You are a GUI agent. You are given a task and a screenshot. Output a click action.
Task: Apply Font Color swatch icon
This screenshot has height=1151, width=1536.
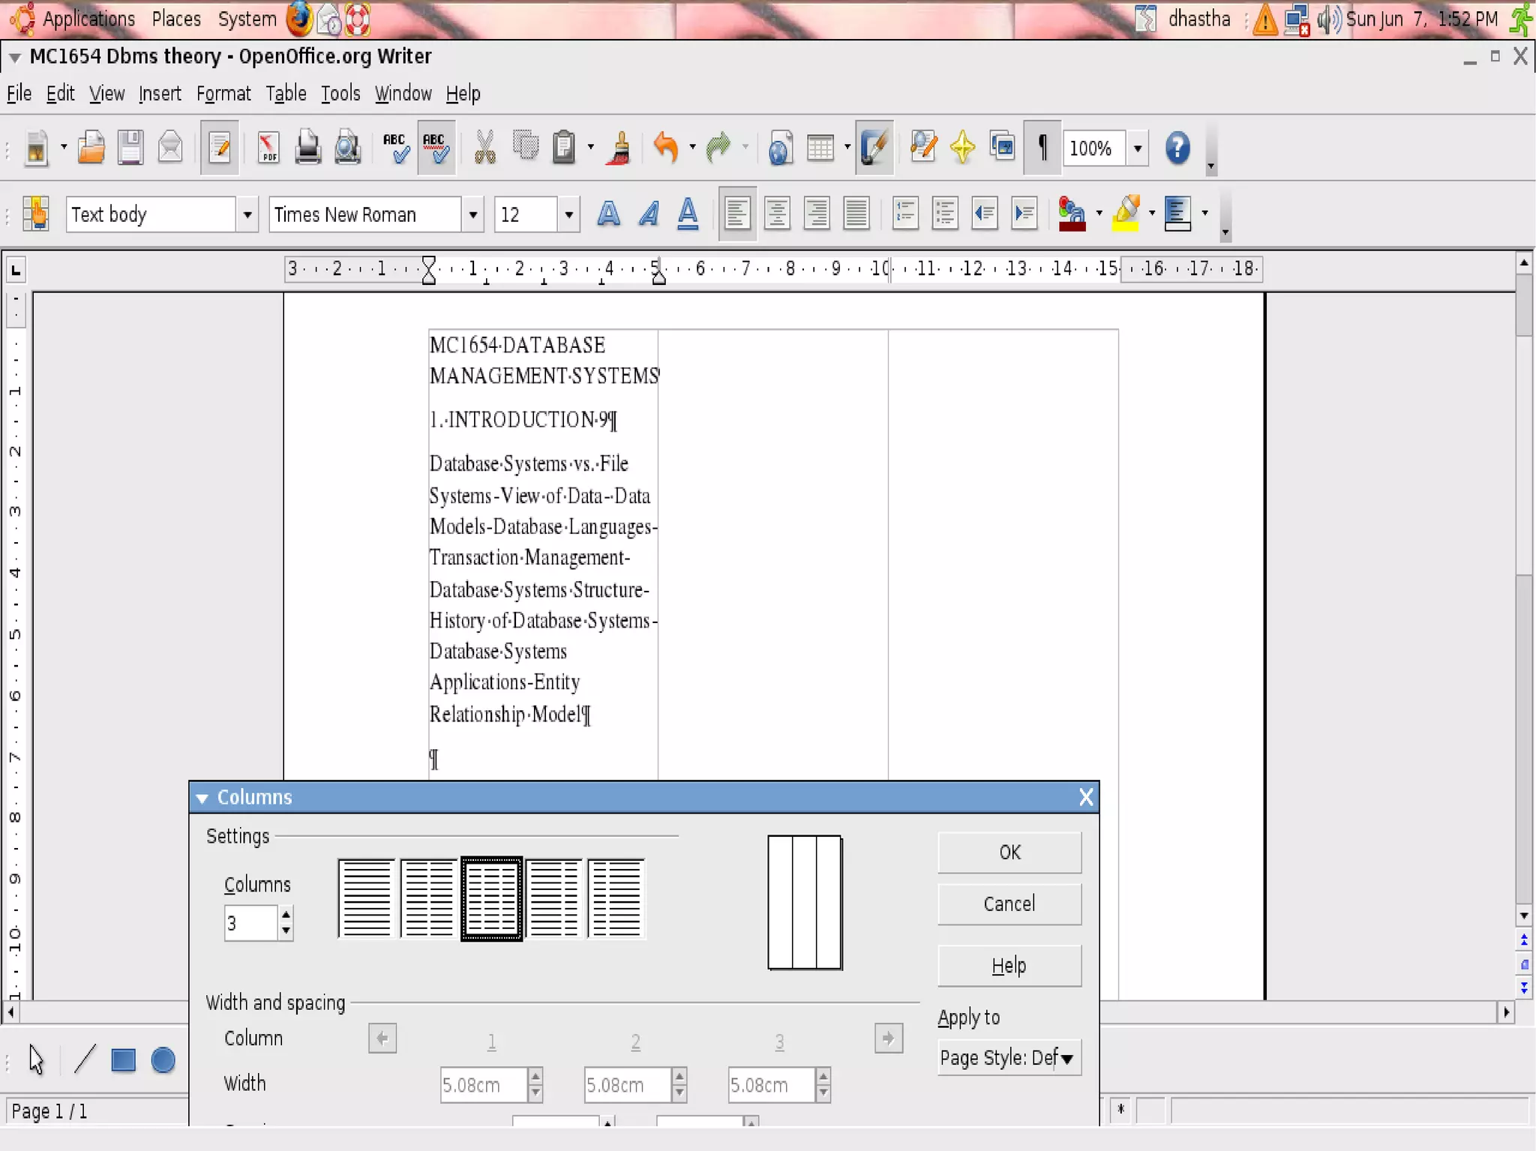[1072, 214]
